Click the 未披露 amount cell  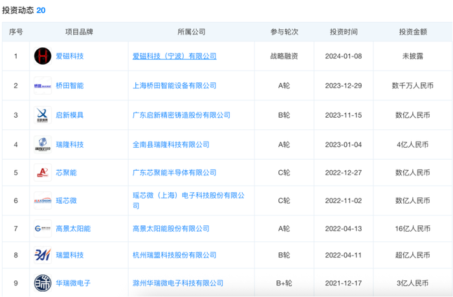tap(413, 56)
